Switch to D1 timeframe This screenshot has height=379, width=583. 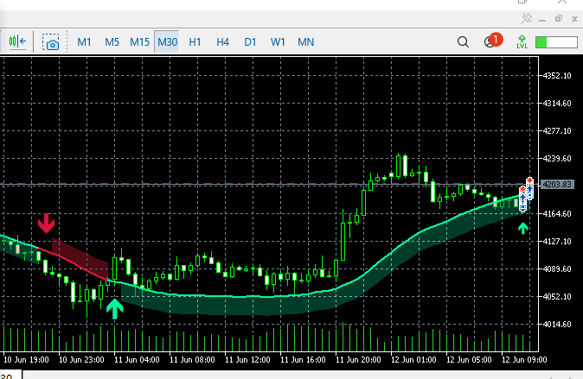(x=250, y=42)
